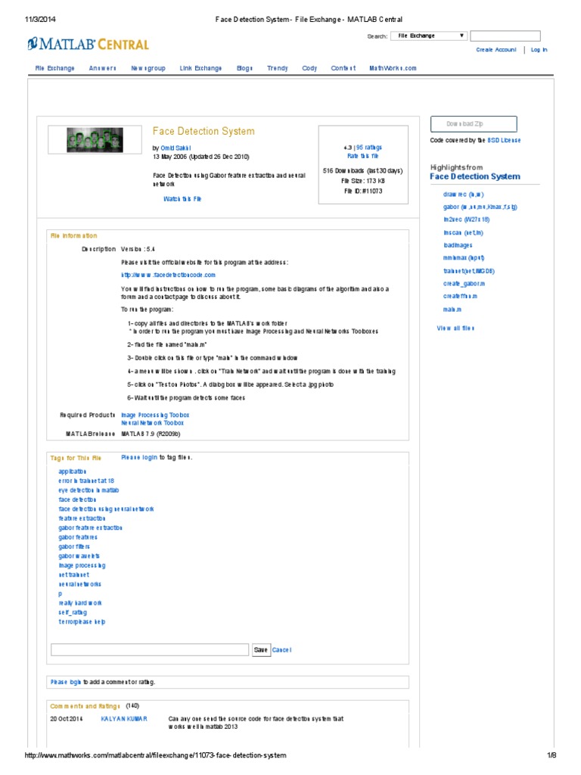
Task: Select the gabor wavelets tag
Action: (x=79, y=556)
